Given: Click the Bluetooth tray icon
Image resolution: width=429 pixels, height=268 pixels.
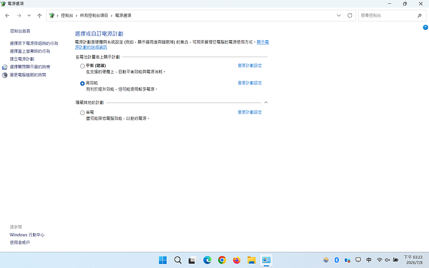Looking at the screenshot, I should click(337, 260).
